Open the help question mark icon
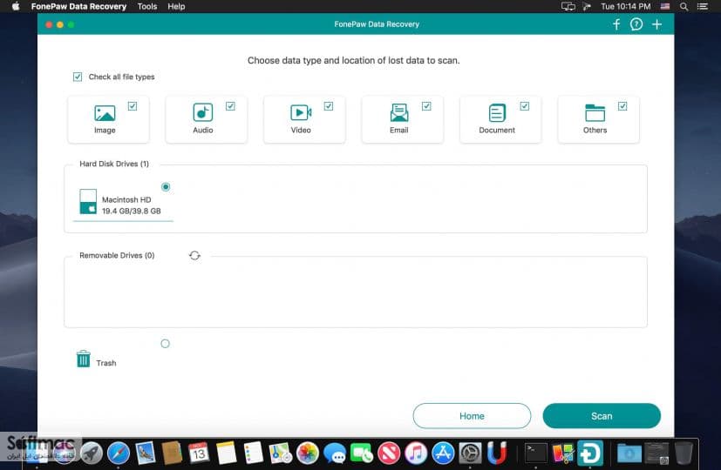Image resolution: width=721 pixels, height=470 pixels. pos(636,24)
